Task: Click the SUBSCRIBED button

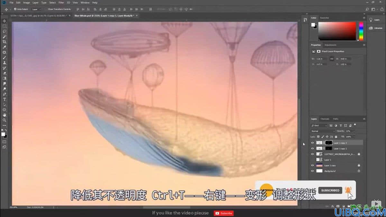Action: point(330,190)
